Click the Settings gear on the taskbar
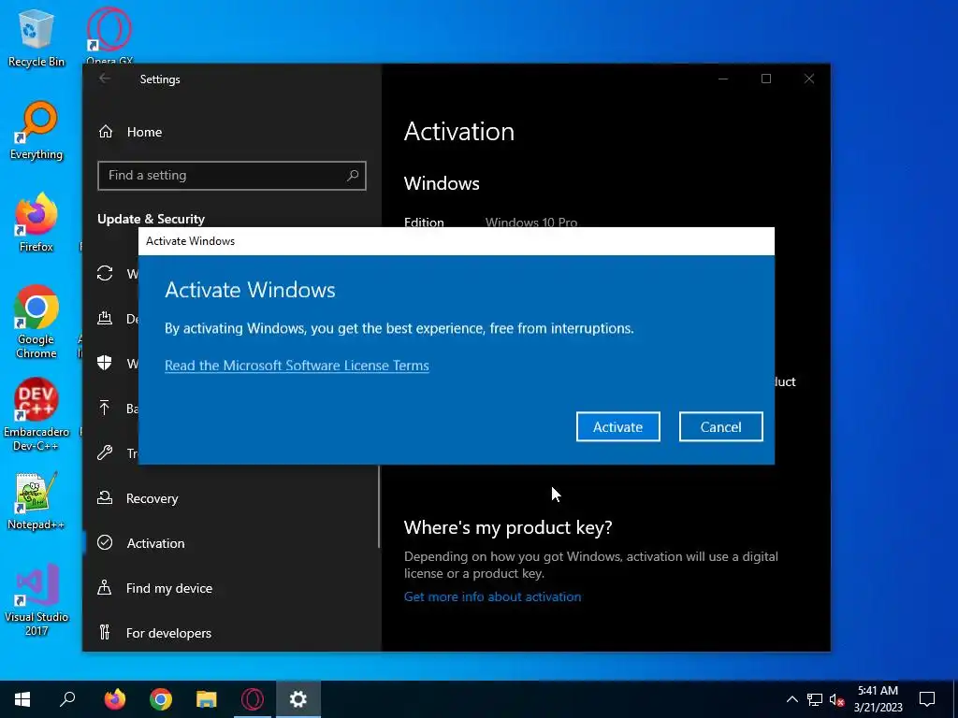The width and height of the screenshot is (958, 718). tap(298, 699)
